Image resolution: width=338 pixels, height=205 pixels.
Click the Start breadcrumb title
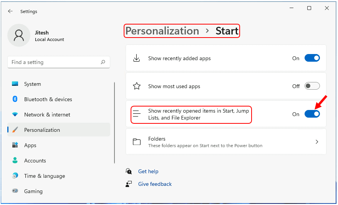coord(227,31)
